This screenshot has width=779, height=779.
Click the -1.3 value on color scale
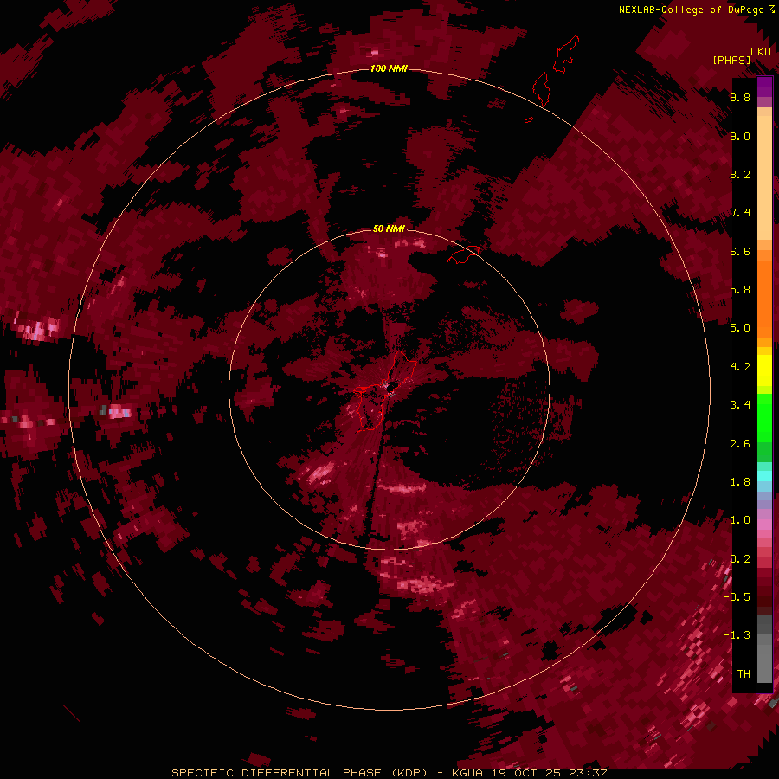737,635
